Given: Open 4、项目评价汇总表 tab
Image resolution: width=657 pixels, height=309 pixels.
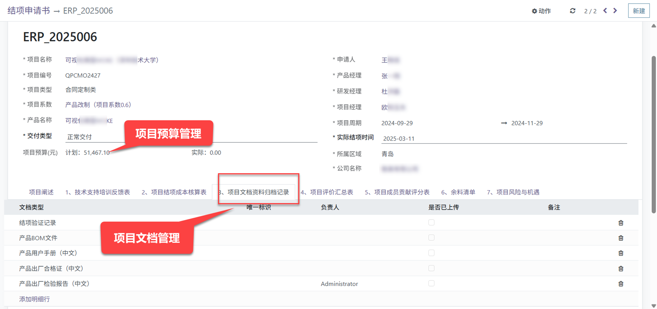Looking at the screenshot, I should pos(327,192).
